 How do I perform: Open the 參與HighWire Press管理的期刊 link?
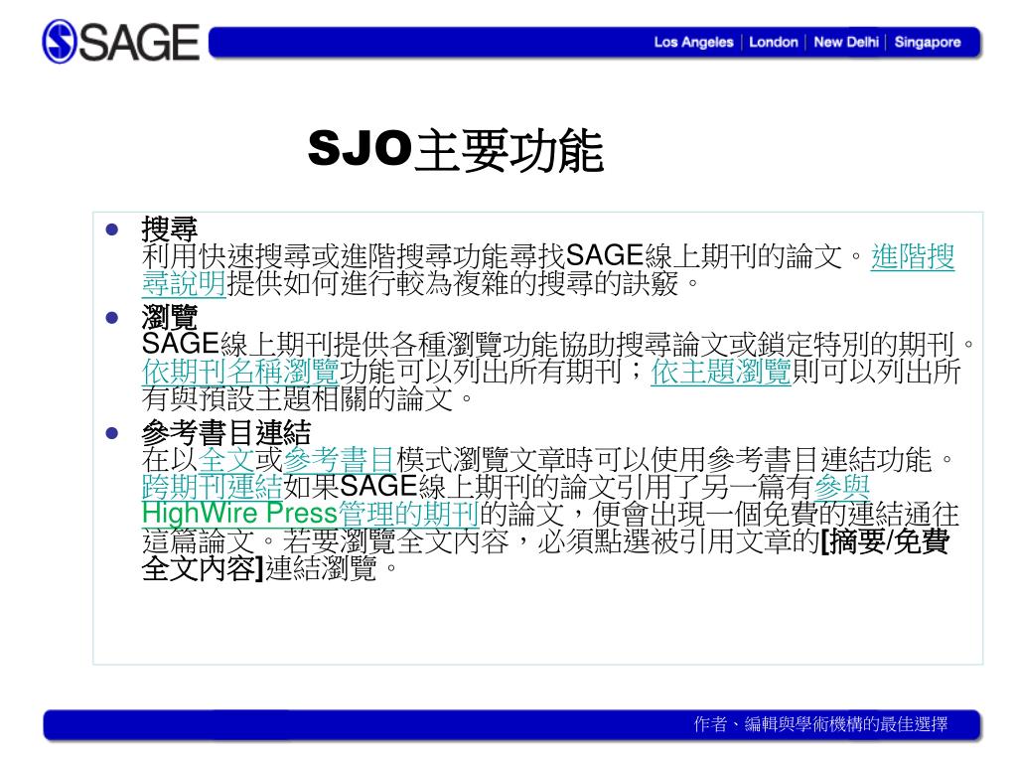click(310, 514)
